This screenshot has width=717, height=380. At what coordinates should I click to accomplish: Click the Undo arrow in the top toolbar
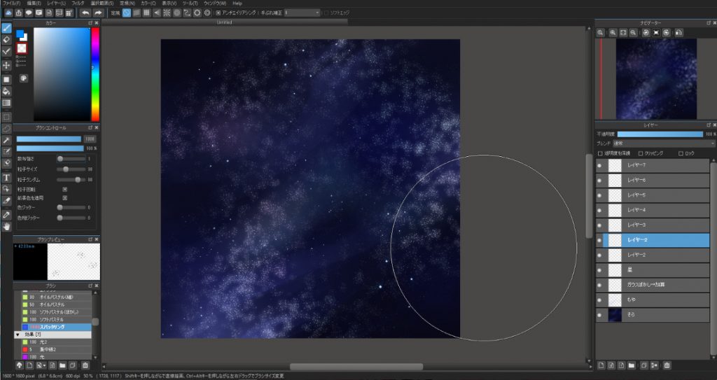click(85, 13)
